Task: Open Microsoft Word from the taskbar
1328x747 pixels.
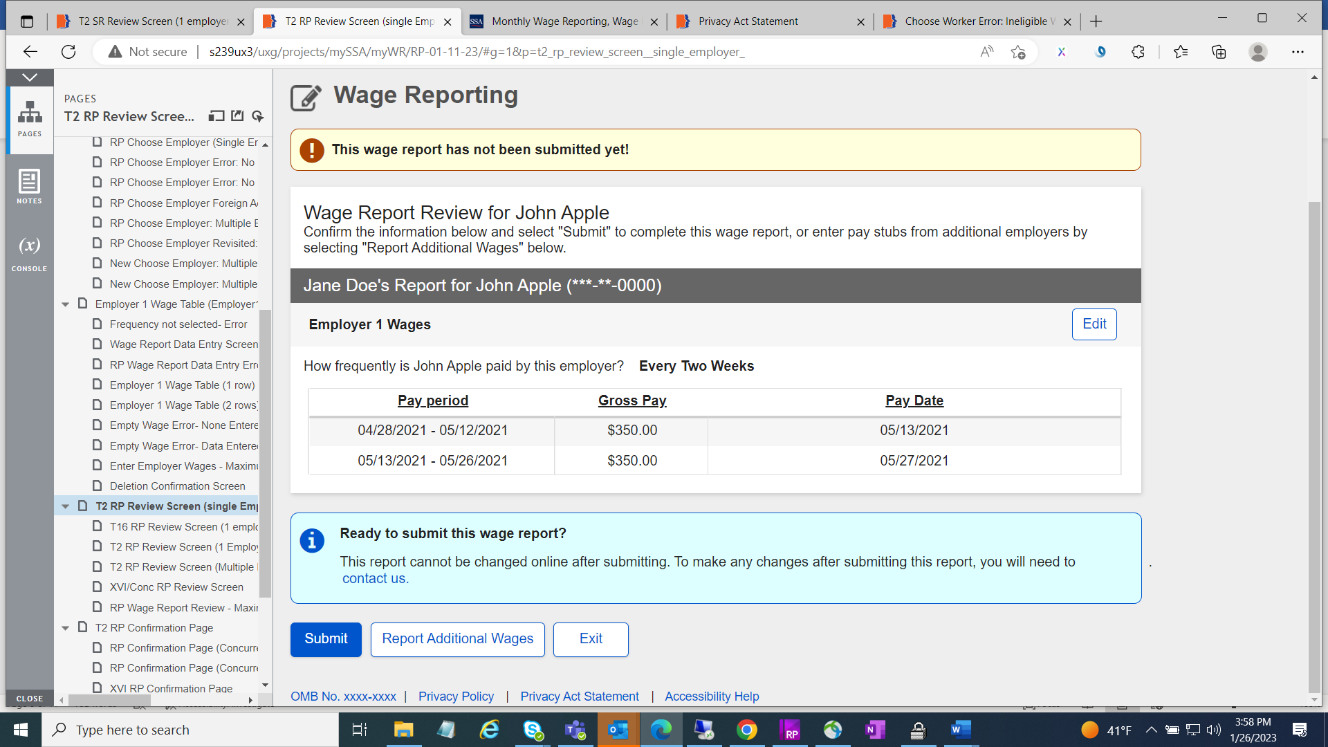Action: [961, 730]
